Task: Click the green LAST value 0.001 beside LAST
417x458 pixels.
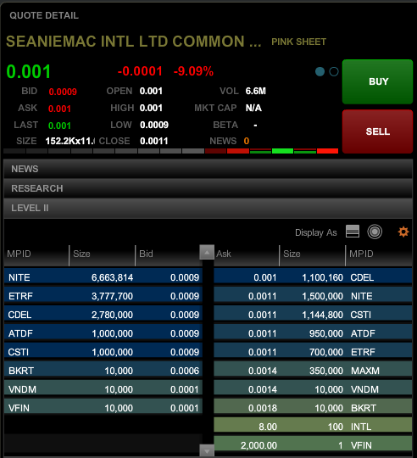Action: pyautogui.click(x=59, y=126)
